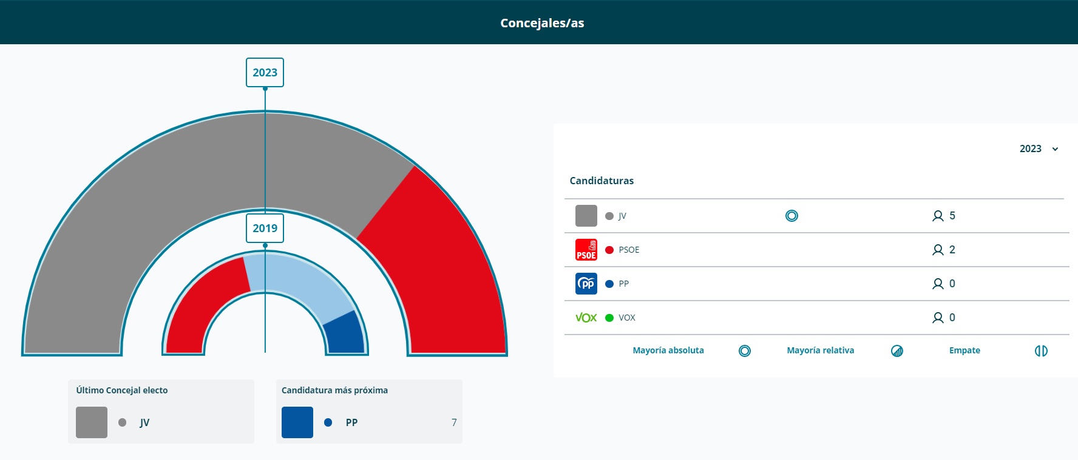Click the Mayoría absoluta legend icon
This screenshot has height=460, width=1078.
[x=745, y=351]
